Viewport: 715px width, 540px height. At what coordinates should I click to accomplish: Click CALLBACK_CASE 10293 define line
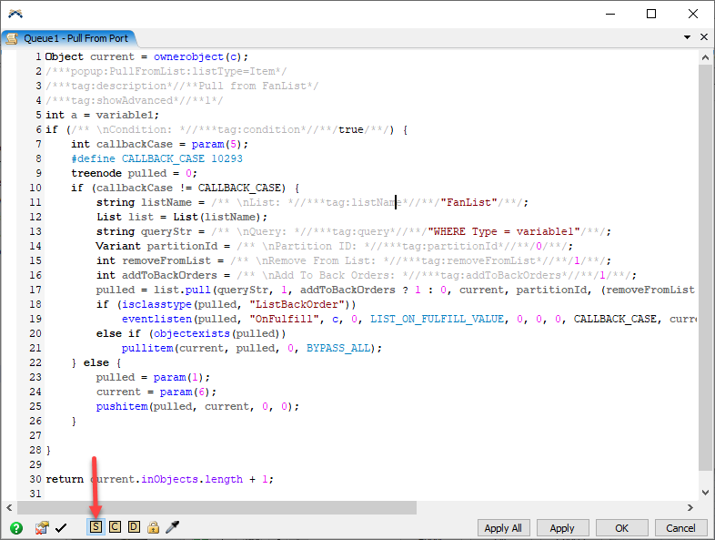coord(156,158)
